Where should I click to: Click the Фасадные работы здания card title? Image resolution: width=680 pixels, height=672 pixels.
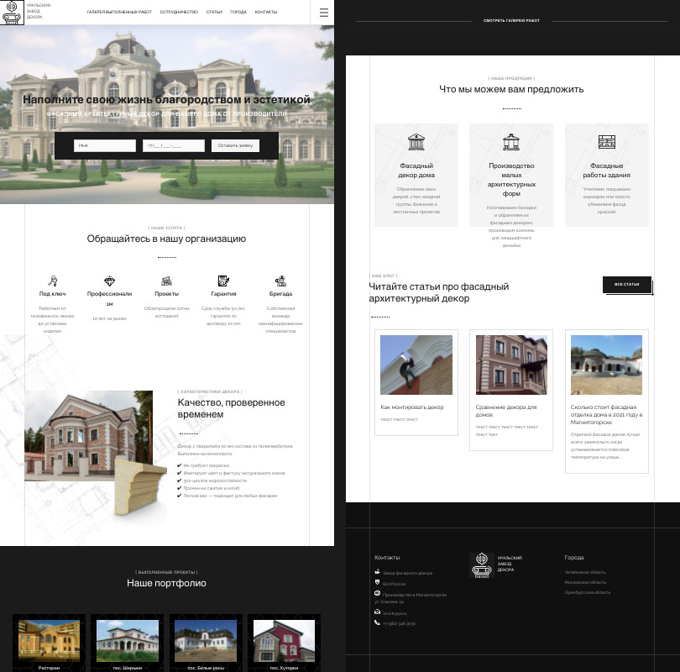607,171
